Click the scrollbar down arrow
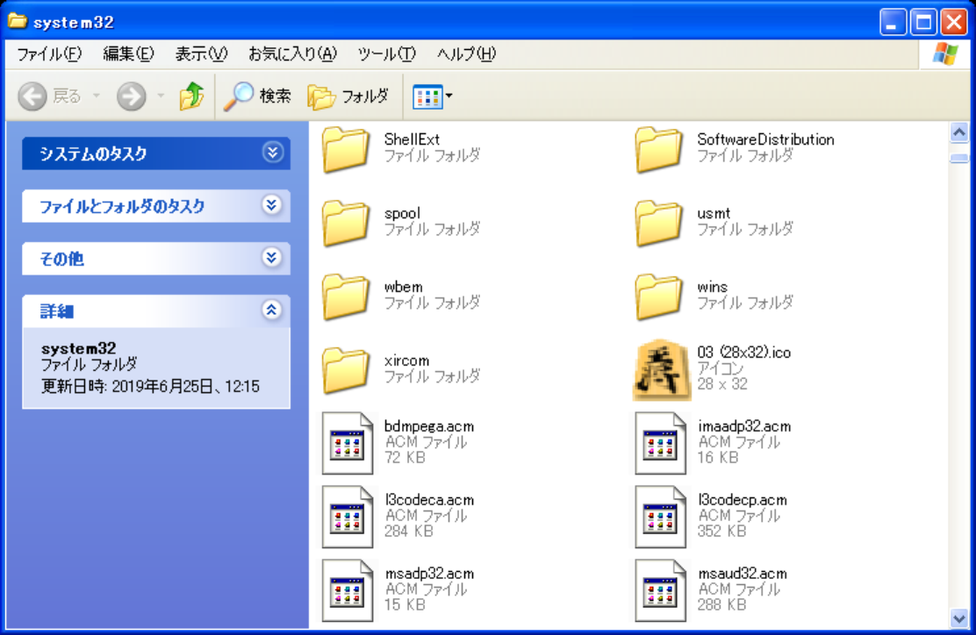The image size is (976, 635). point(959,618)
